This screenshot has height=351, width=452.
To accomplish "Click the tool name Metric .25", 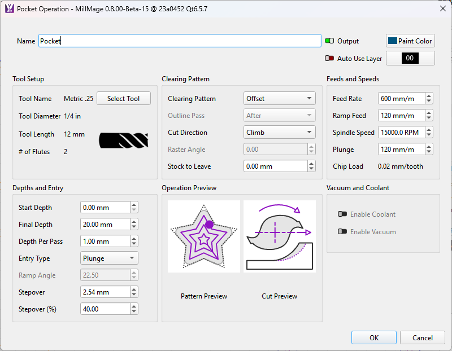I will 79,99.
